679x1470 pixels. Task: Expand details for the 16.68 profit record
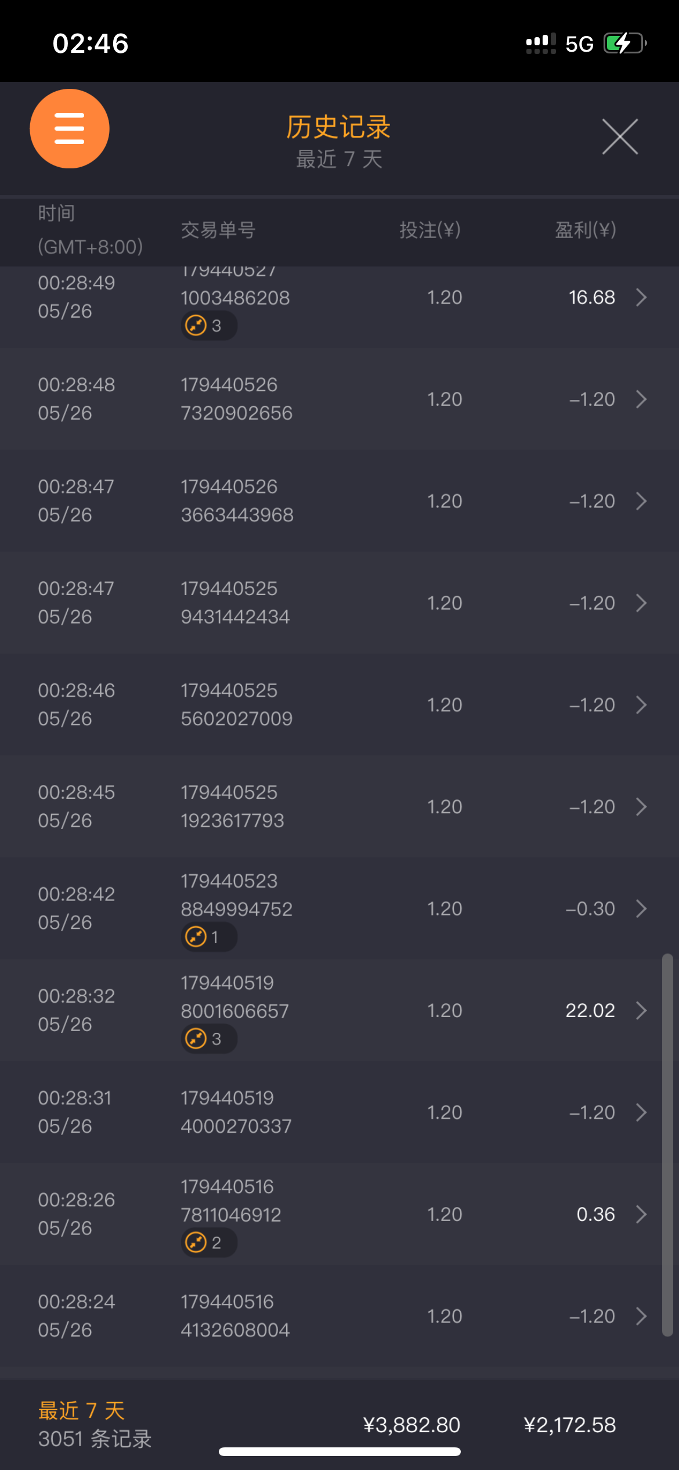(x=641, y=297)
